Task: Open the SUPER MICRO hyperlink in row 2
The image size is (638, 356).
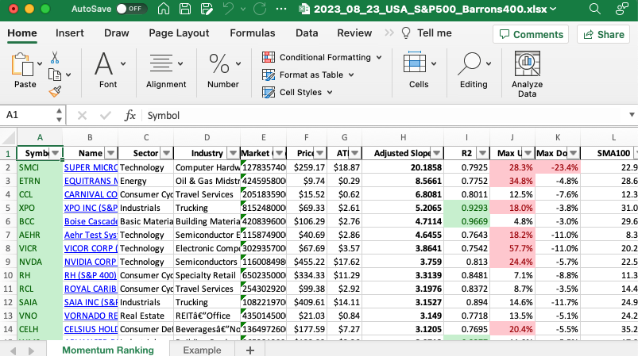Action: point(89,167)
